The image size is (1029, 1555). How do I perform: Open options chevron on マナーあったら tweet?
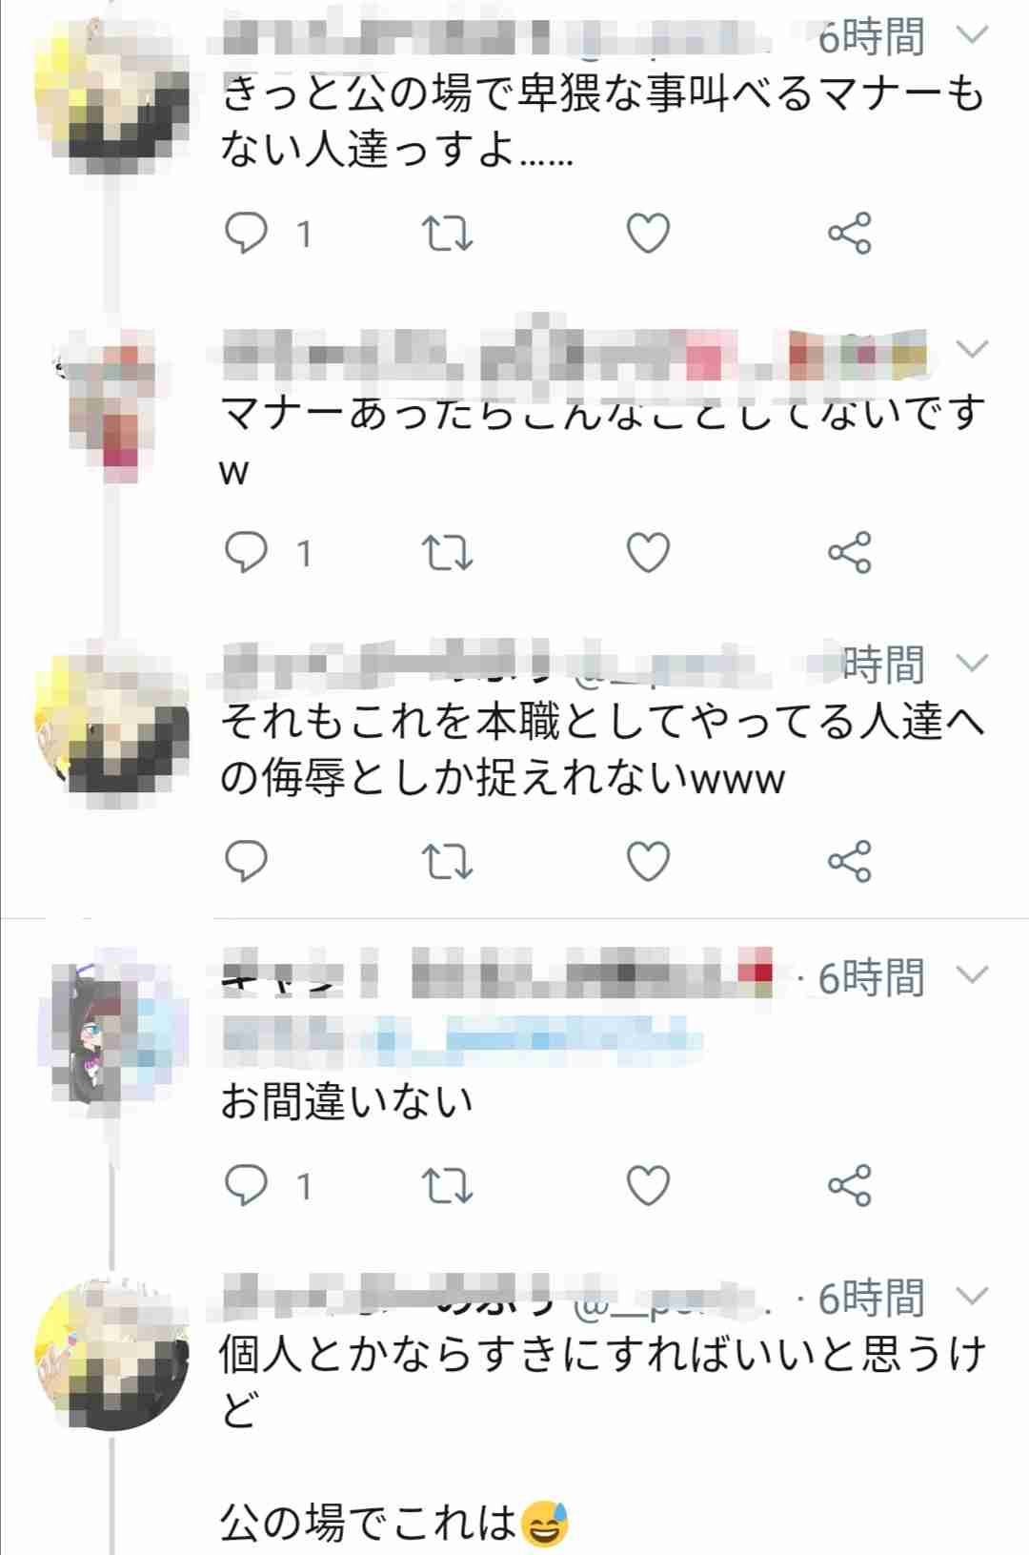click(972, 350)
